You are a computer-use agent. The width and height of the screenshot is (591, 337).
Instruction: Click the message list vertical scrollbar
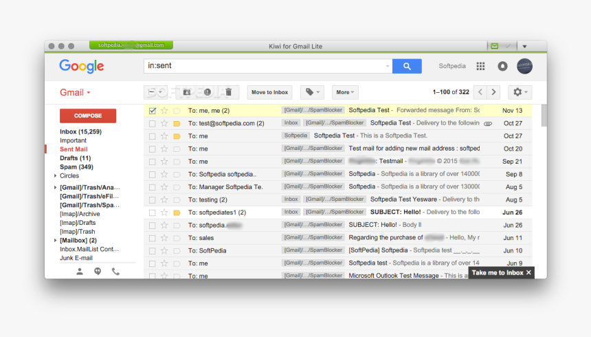(x=544, y=116)
